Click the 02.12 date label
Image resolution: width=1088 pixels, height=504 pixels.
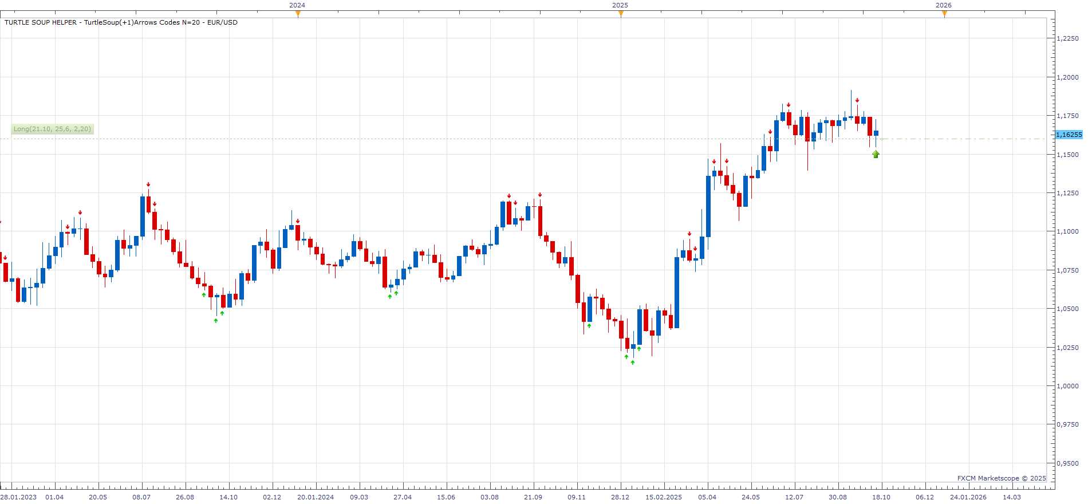click(x=272, y=497)
